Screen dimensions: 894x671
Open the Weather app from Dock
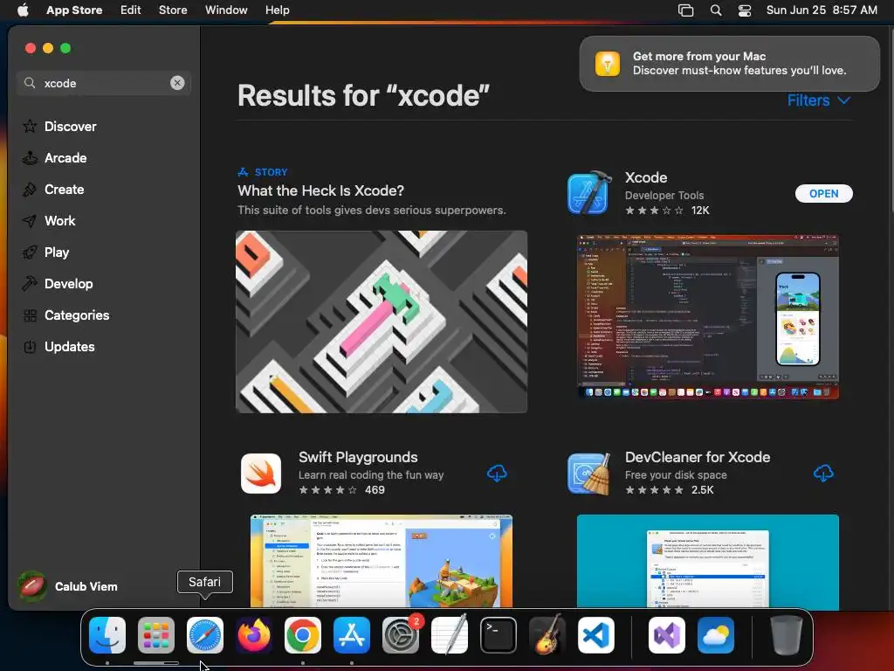(x=716, y=635)
